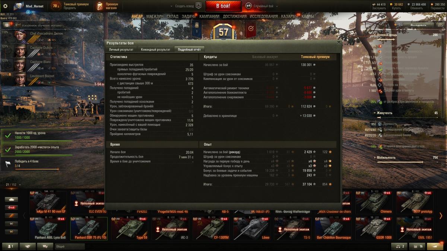Click the notifications button bottom right
447x251 pixels.
(435, 246)
